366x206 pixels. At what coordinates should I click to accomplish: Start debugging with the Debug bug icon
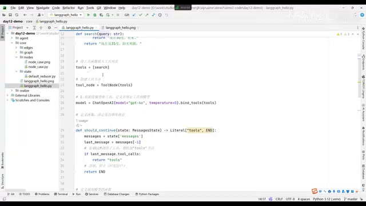tap(95, 15)
